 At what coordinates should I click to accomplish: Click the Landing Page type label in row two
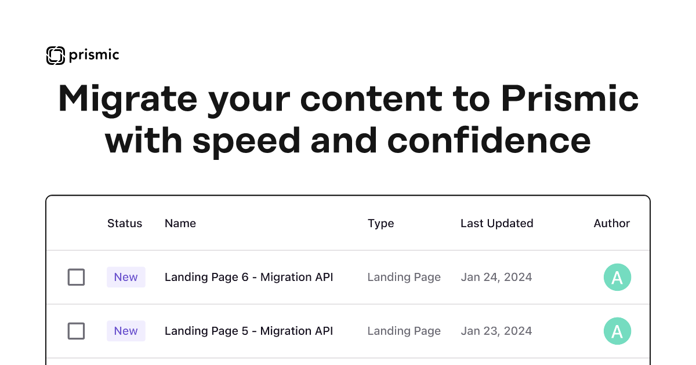[404, 331]
